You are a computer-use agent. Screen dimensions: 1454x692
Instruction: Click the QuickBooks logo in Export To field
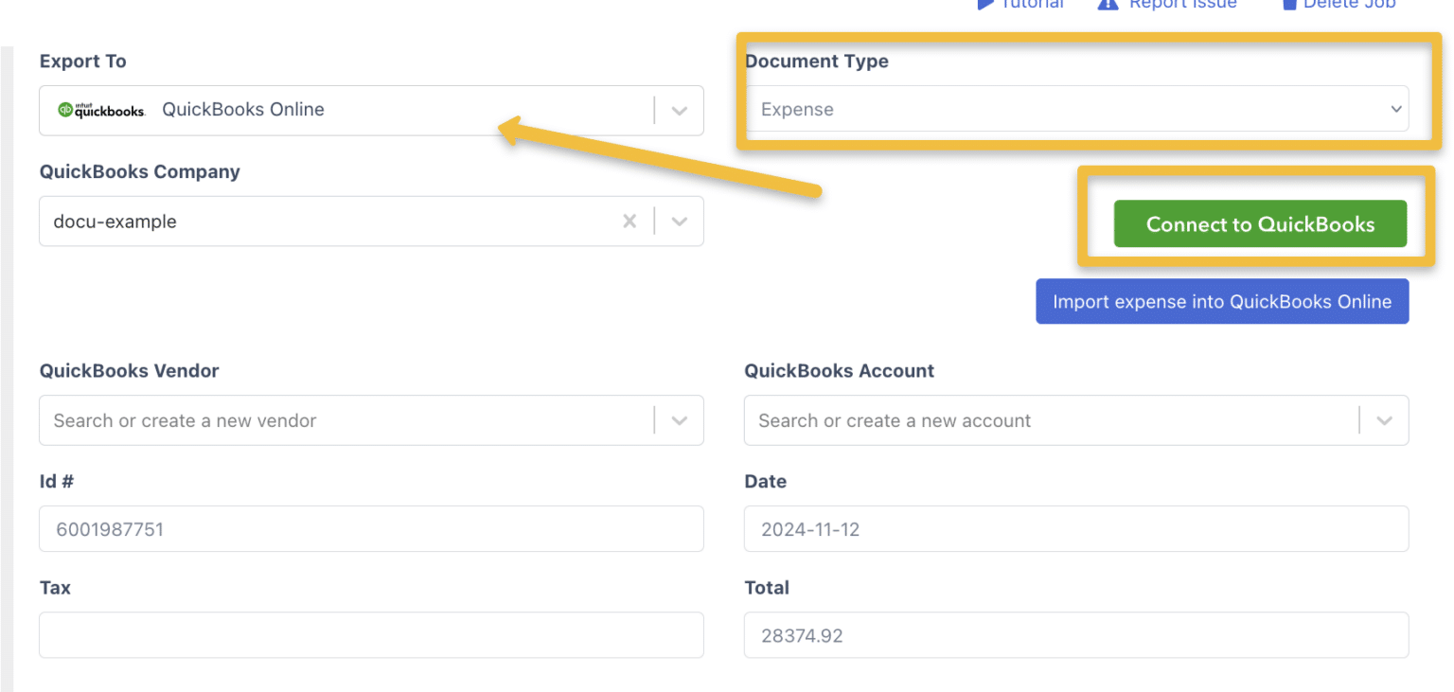(x=99, y=109)
